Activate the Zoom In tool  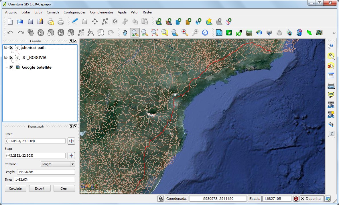(135, 32)
